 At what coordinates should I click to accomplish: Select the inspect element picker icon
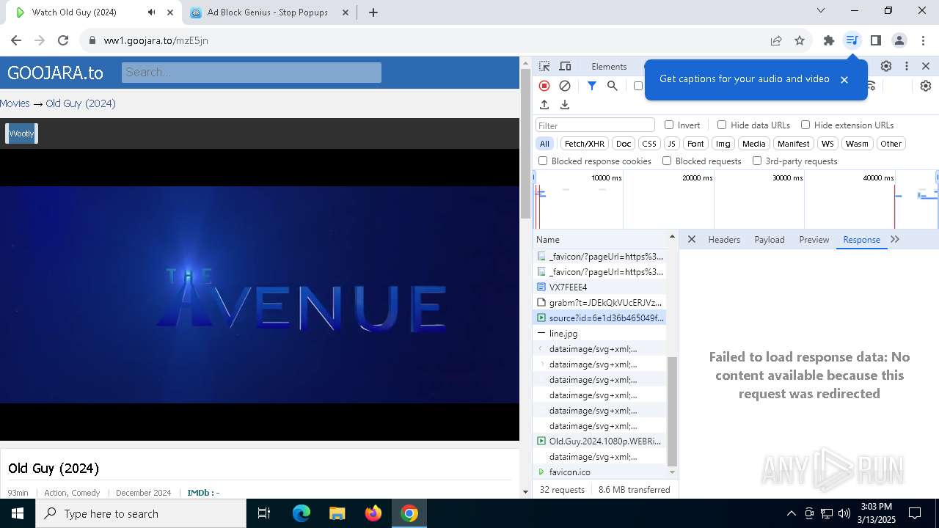pyautogui.click(x=544, y=66)
